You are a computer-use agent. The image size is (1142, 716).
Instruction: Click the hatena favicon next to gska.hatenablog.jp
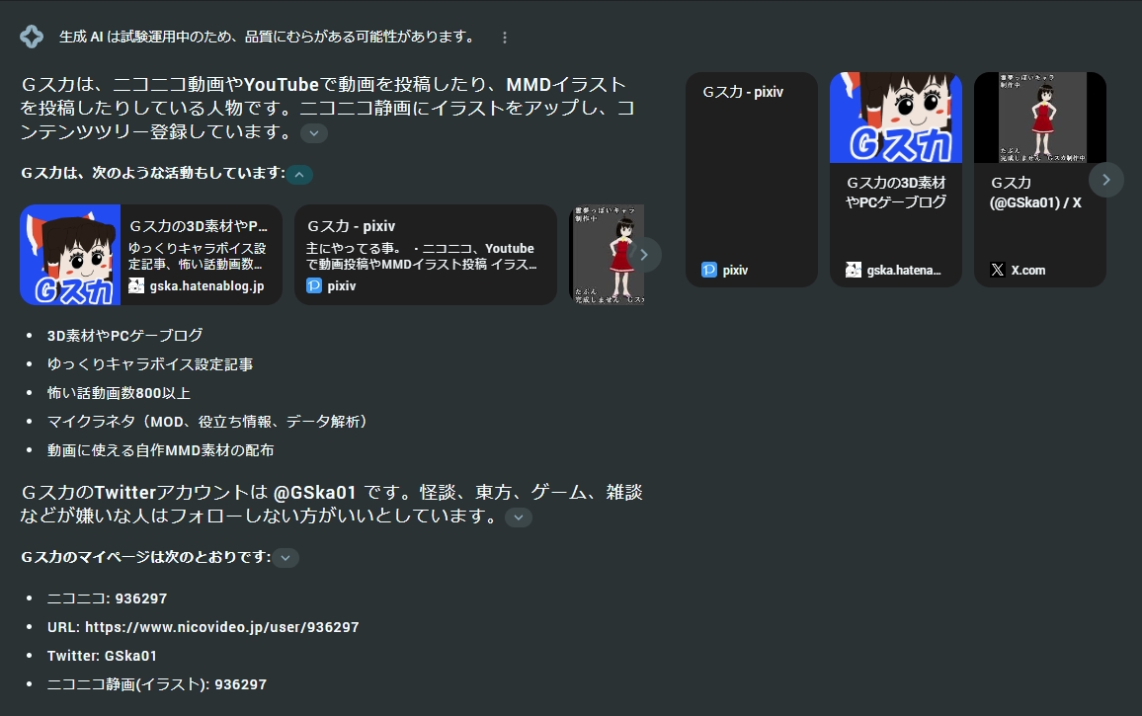tap(136, 285)
